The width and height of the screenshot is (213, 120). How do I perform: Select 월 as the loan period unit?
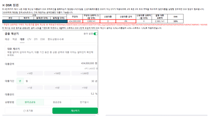pos(27,81)
